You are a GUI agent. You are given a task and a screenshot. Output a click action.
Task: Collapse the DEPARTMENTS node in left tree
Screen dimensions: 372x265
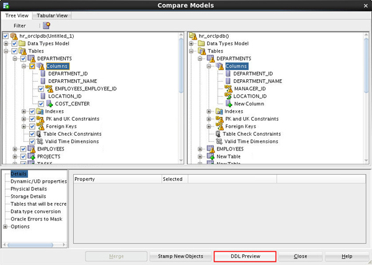point(15,58)
